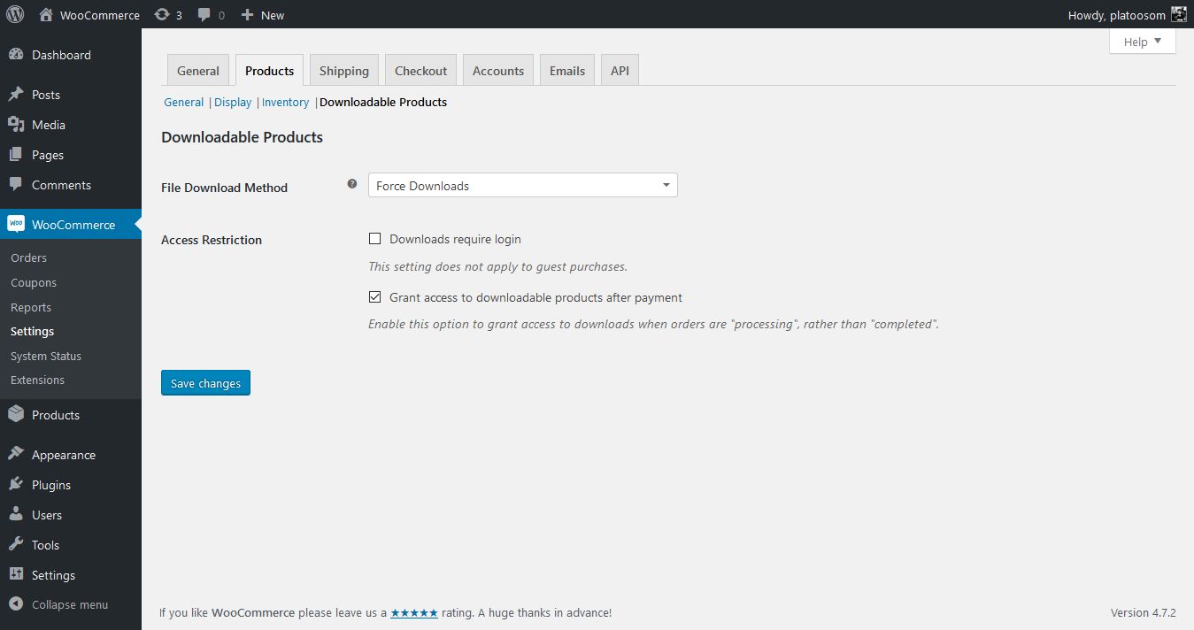Click the plus New content icon
This screenshot has width=1194, height=630.
247,15
